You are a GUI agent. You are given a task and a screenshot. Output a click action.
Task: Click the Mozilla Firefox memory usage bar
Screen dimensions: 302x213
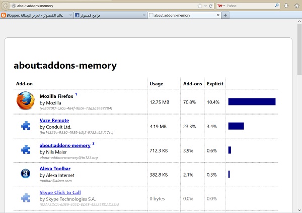(252, 101)
